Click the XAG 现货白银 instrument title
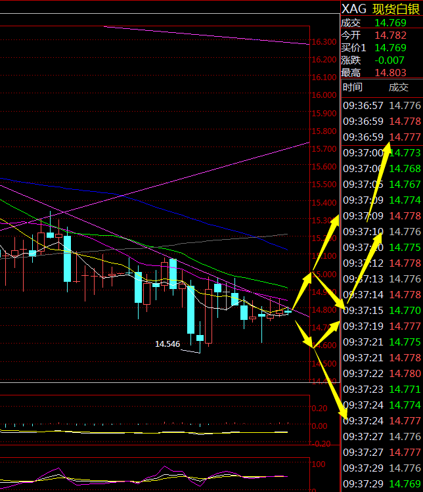Image resolution: width=423 pixels, height=492 pixels. click(x=380, y=9)
